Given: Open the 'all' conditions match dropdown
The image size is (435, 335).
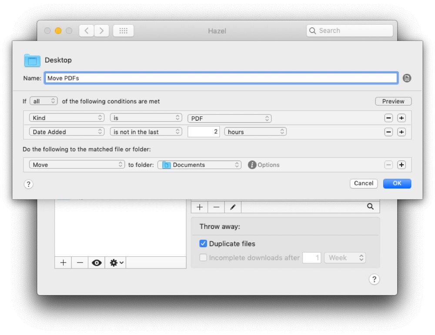Looking at the screenshot, I should click(x=43, y=100).
